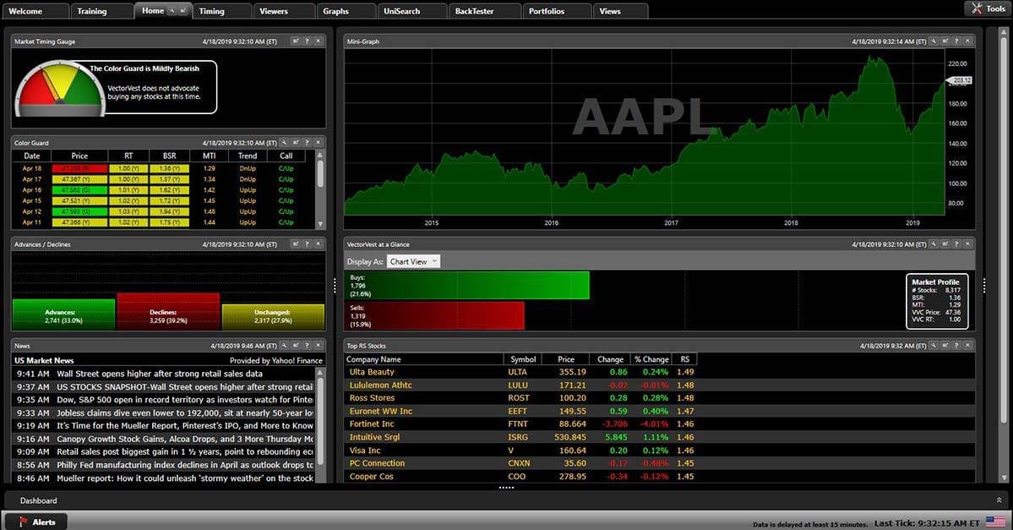Open help for the Advances/Declines panel
1013x530 pixels.
(x=307, y=243)
